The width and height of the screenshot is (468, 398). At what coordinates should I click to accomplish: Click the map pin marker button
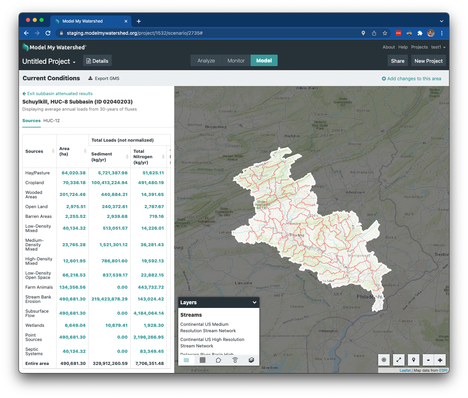pos(414,360)
